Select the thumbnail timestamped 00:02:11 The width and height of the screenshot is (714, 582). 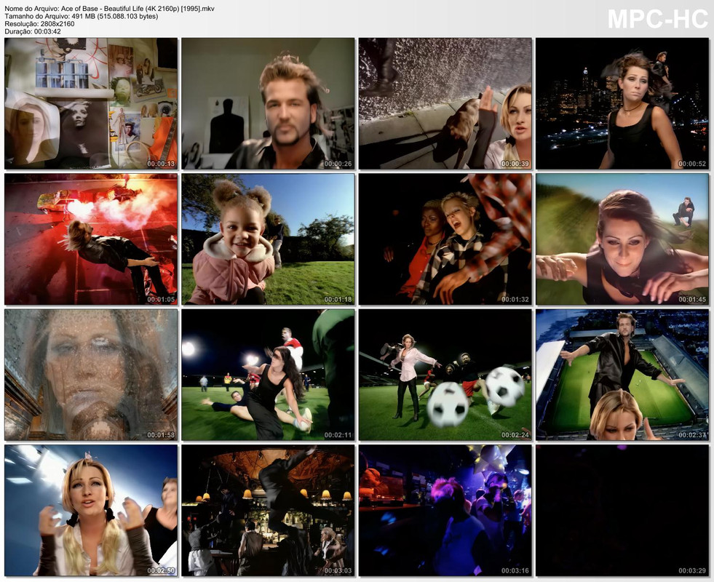[269, 375]
